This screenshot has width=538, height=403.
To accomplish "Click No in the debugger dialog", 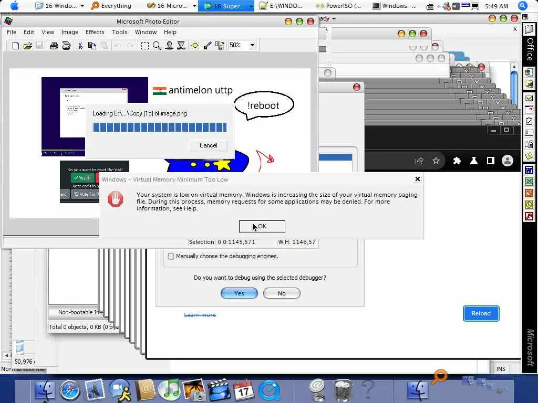I will pos(282,293).
